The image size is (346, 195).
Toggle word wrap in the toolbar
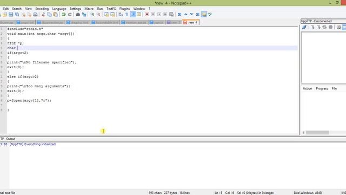point(121,15)
